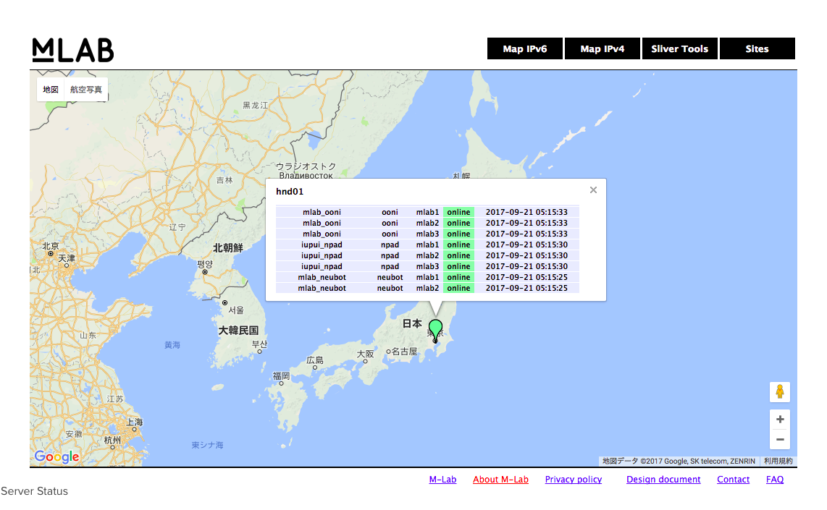The image size is (827, 510).
Task: Click the 東シナ海 sea label
Action: coord(207,445)
